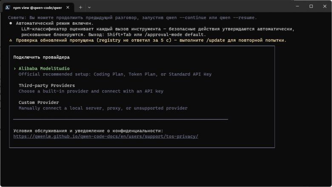This screenshot has height=187, width=332.
Task: Open the tos-privacy documentation link
Action: 106,136
